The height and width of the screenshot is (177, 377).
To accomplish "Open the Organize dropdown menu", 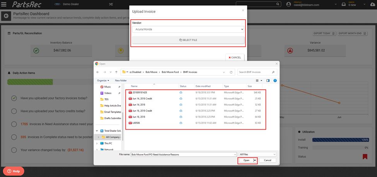I will click(x=103, y=81).
